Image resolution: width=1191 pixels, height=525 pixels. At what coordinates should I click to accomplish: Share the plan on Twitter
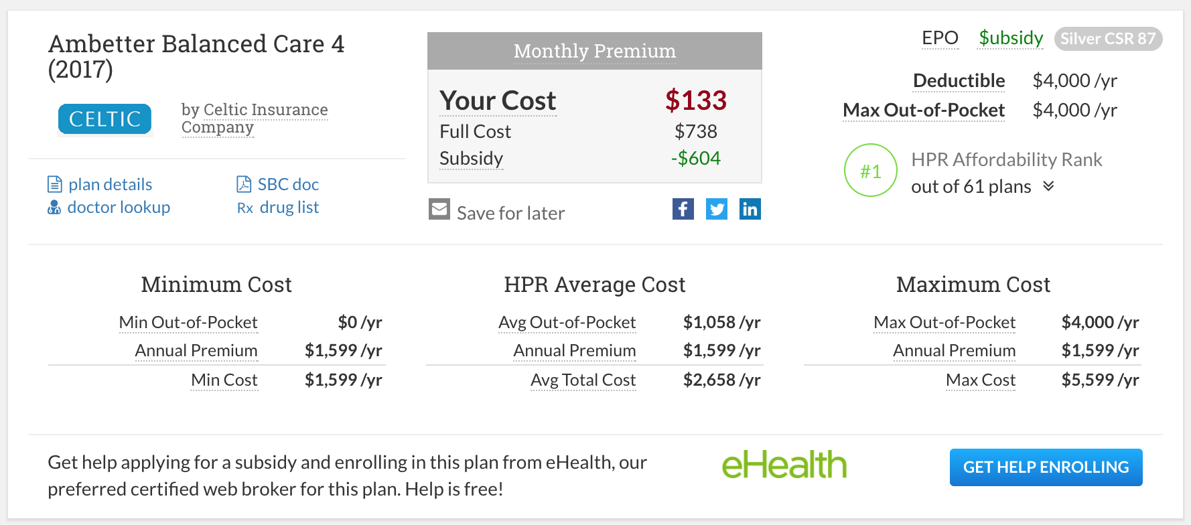717,209
